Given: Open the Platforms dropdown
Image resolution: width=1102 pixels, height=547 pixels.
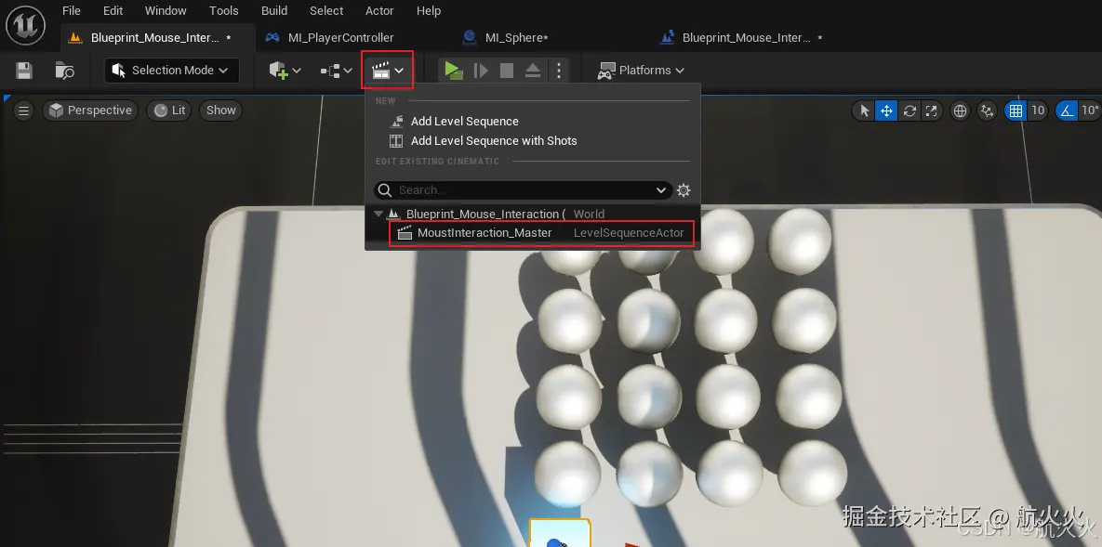Looking at the screenshot, I should pyautogui.click(x=641, y=71).
